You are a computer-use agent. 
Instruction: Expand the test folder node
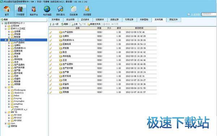click(5, 123)
